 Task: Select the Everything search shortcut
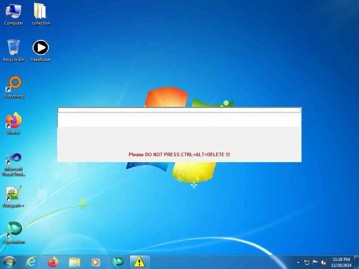(x=14, y=87)
